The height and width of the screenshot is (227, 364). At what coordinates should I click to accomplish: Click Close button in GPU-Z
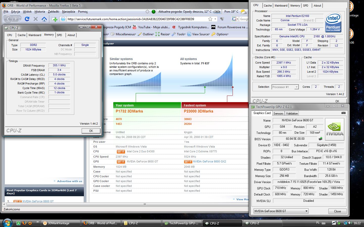[x=337, y=211]
